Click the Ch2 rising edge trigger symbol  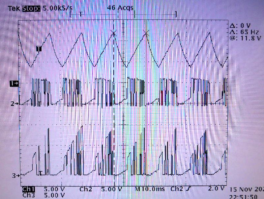click(x=189, y=189)
